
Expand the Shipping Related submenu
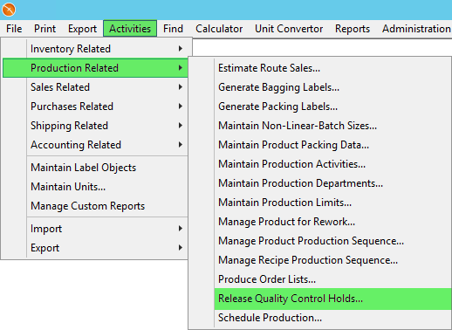pos(95,126)
